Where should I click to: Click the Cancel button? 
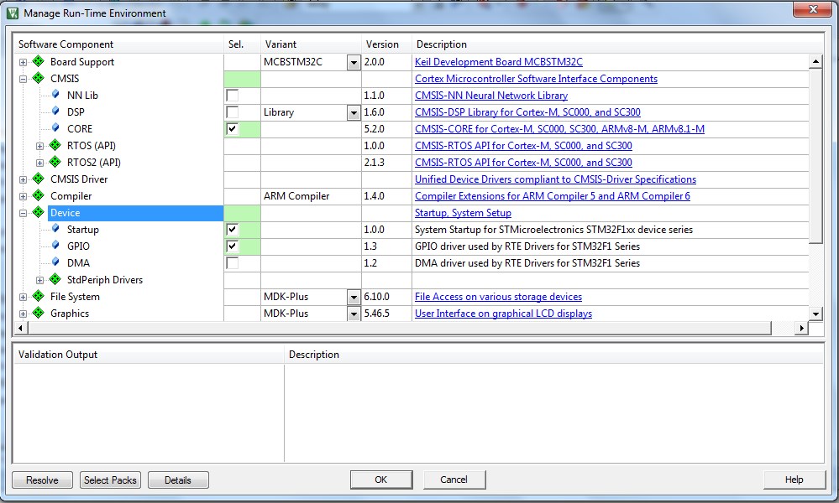(454, 480)
